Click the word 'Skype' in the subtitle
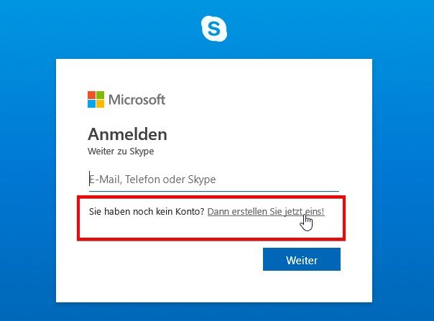The image size is (434, 321). [x=142, y=152]
